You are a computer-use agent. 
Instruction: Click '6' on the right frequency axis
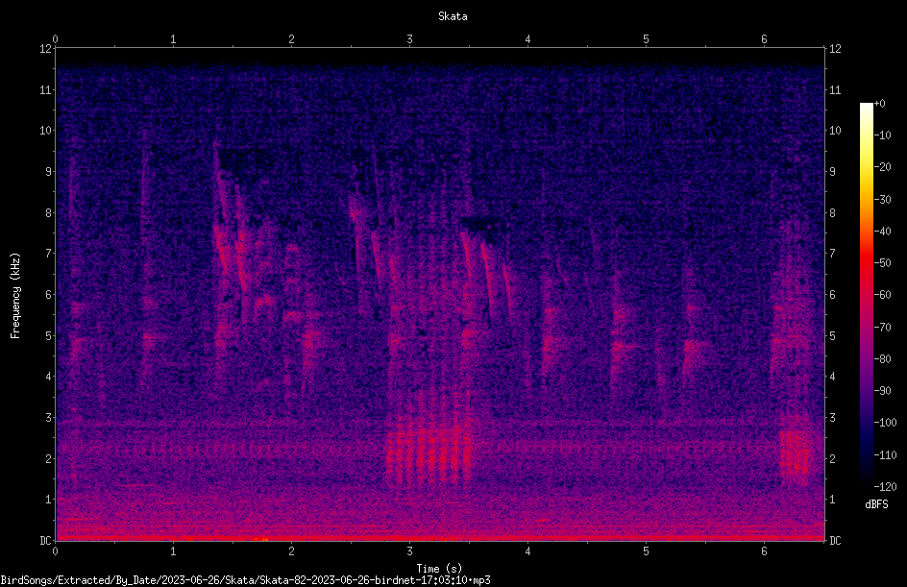pos(832,294)
